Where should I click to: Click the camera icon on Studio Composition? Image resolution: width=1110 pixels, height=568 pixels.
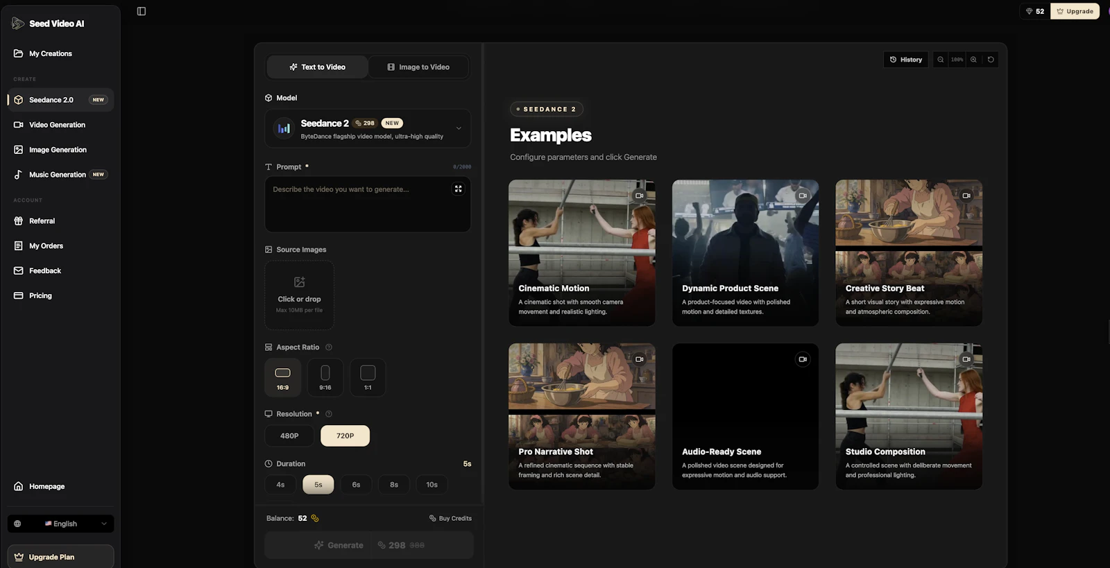966,359
